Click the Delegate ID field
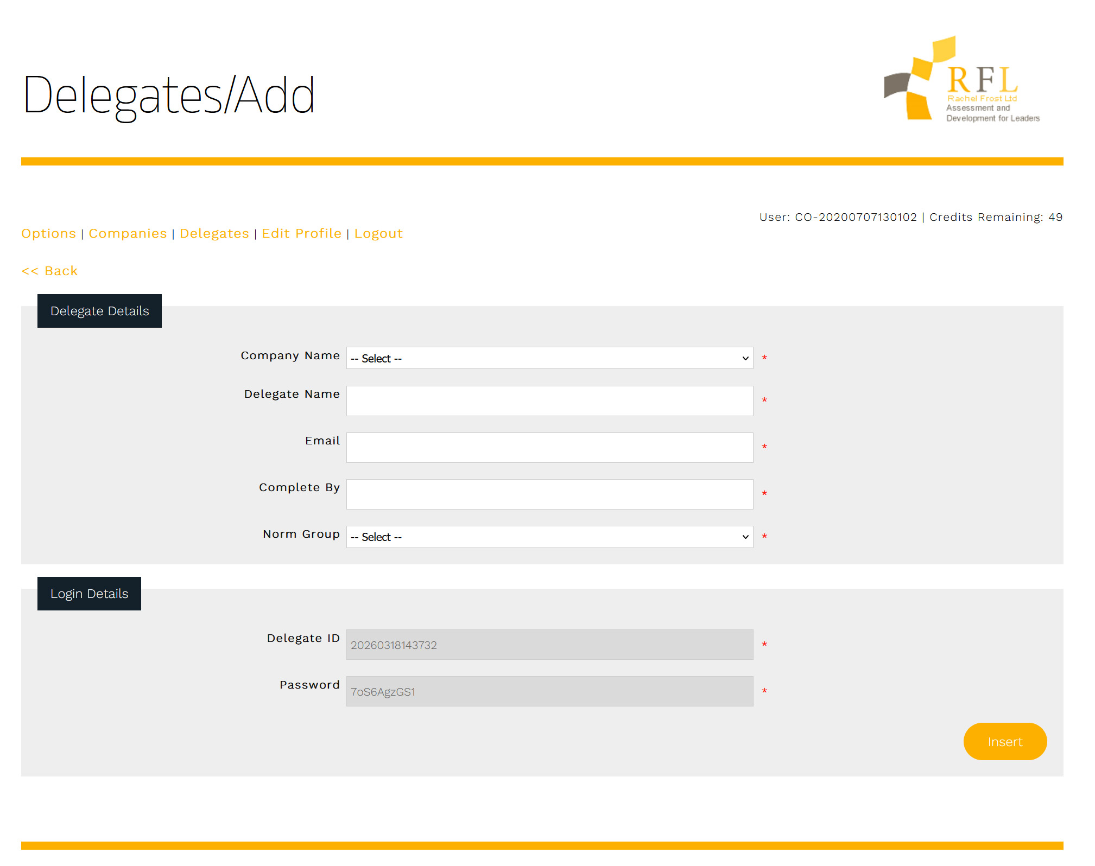The image size is (1095, 866). (549, 645)
